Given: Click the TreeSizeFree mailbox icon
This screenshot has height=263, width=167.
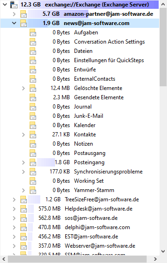Looking at the screenshot, I should (x=24, y=199).
